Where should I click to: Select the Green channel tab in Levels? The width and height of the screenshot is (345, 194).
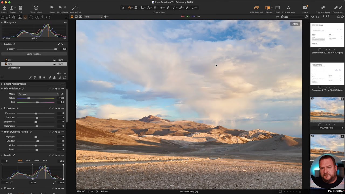pyautogui.click(x=36, y=161)
